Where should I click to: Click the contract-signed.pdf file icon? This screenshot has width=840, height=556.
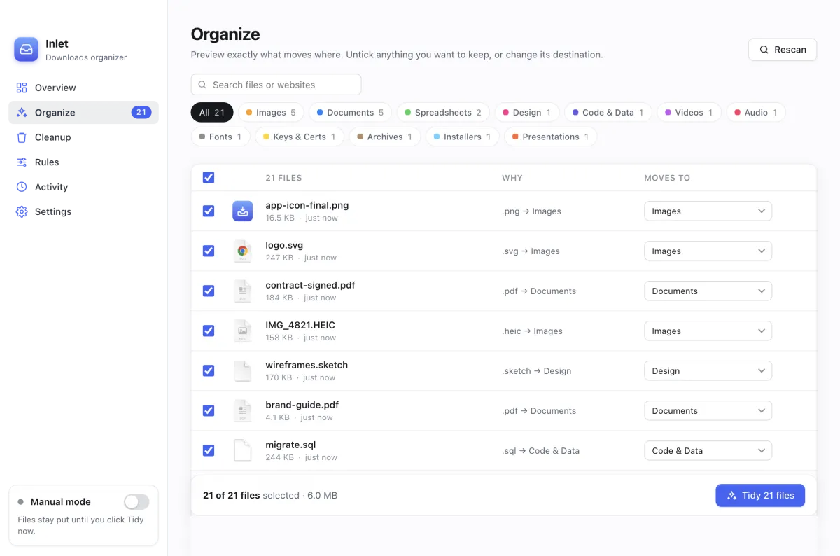(x=243, y=291)
